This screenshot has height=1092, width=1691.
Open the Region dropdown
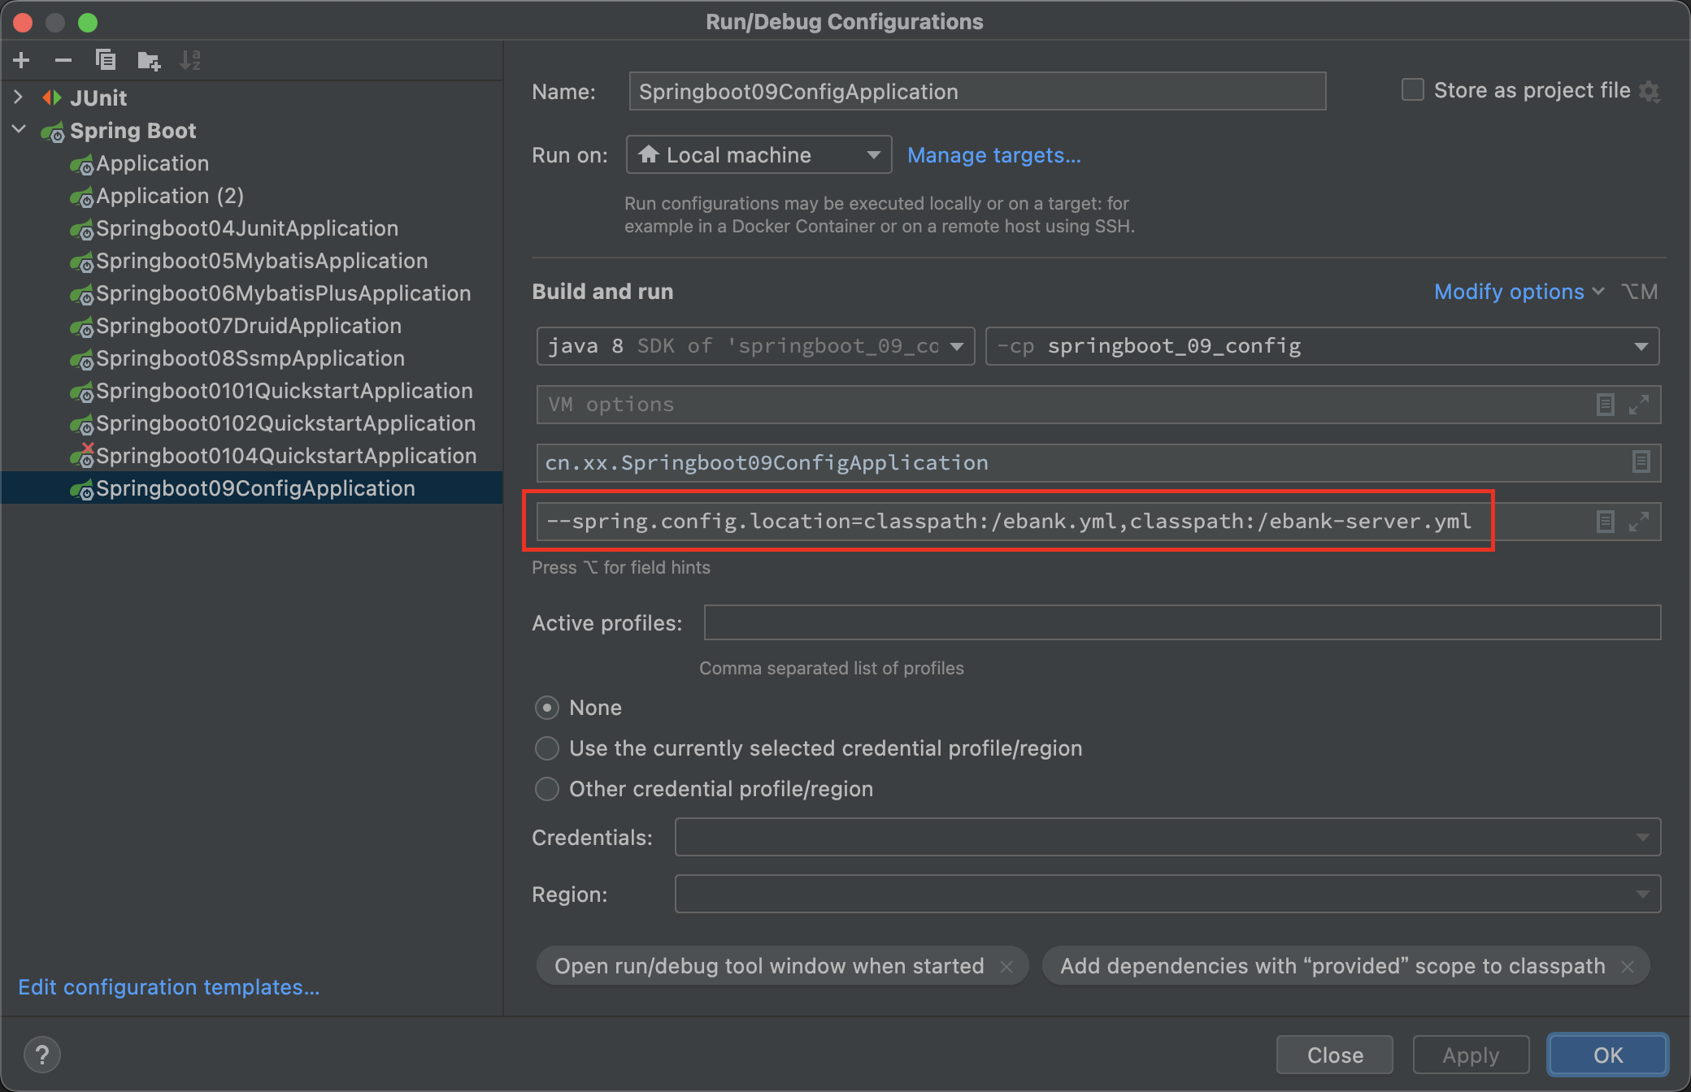(x=1167, y=894)
